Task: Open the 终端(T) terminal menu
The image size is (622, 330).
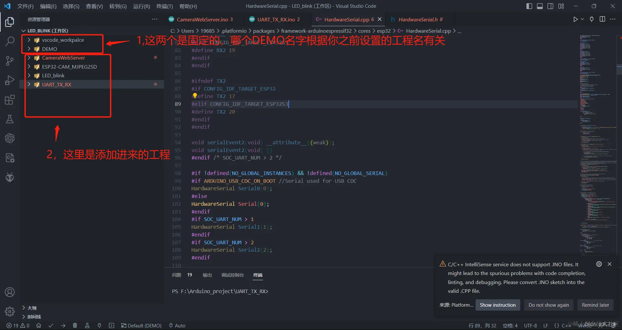Action: point(165,6)
